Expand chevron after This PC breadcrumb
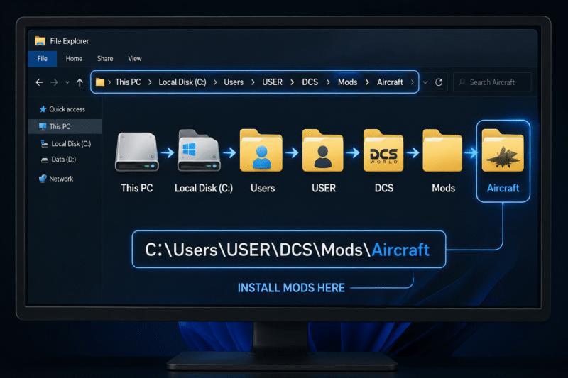 click(x=150, y=82)
